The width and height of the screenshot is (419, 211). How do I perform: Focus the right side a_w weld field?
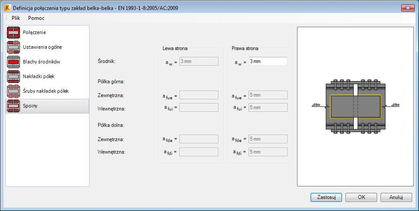click(268, 61)
